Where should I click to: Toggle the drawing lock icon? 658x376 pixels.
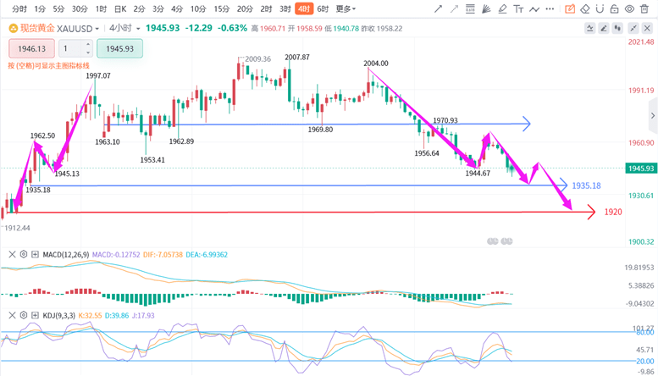point(615,9)
